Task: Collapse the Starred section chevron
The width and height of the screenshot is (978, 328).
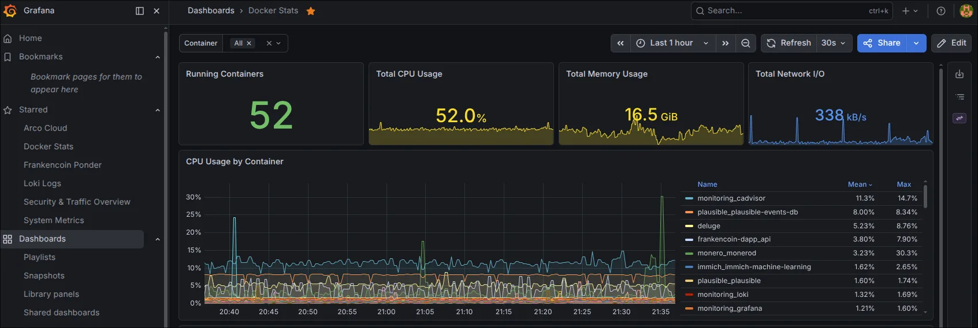Action: (158, 110)
